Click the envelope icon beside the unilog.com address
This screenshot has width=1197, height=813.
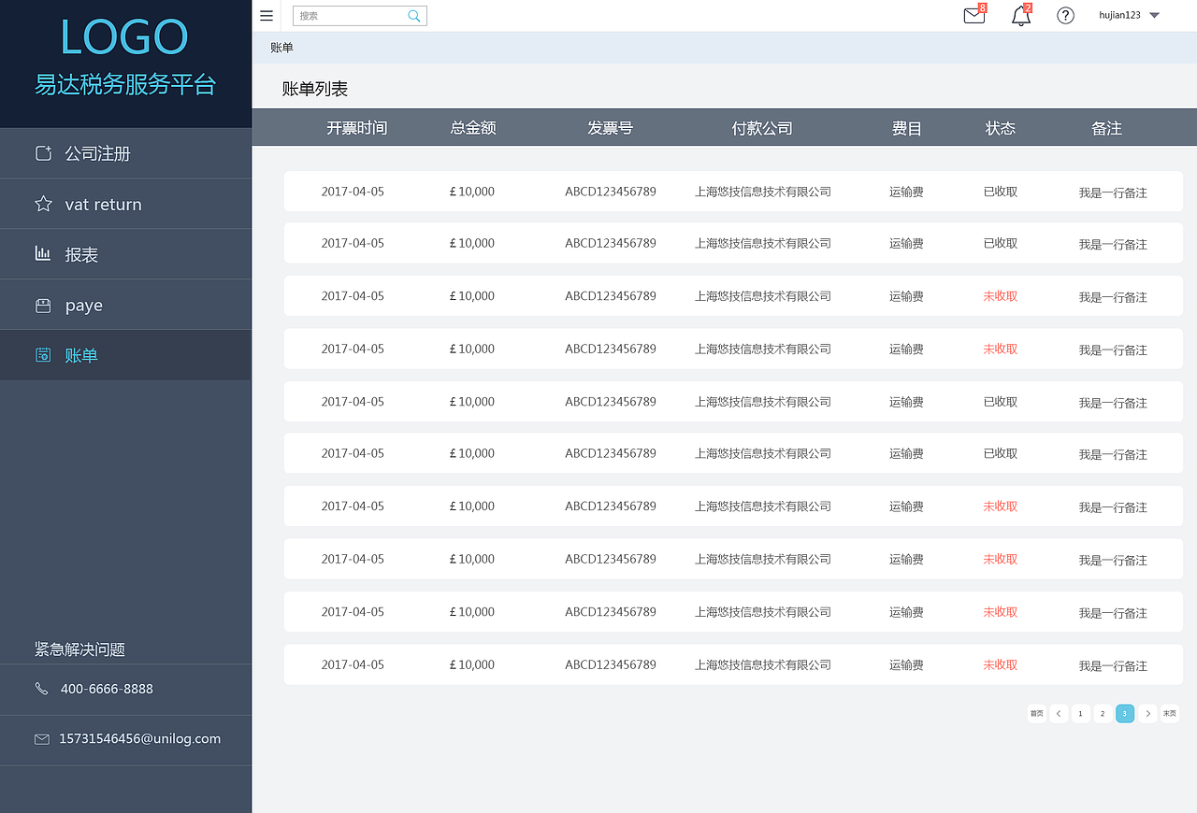click(x=42, y=739)
